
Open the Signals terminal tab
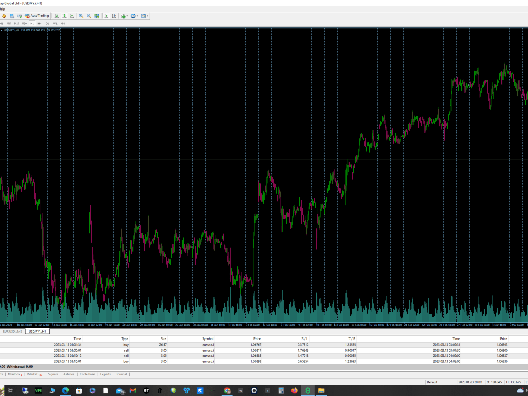point(53,374)
